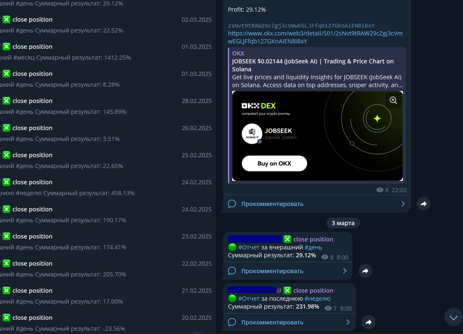The height and width of the screenshot is (334, 463).
Task: Click close position channel title in weekly report
Action: coord(313,291)
